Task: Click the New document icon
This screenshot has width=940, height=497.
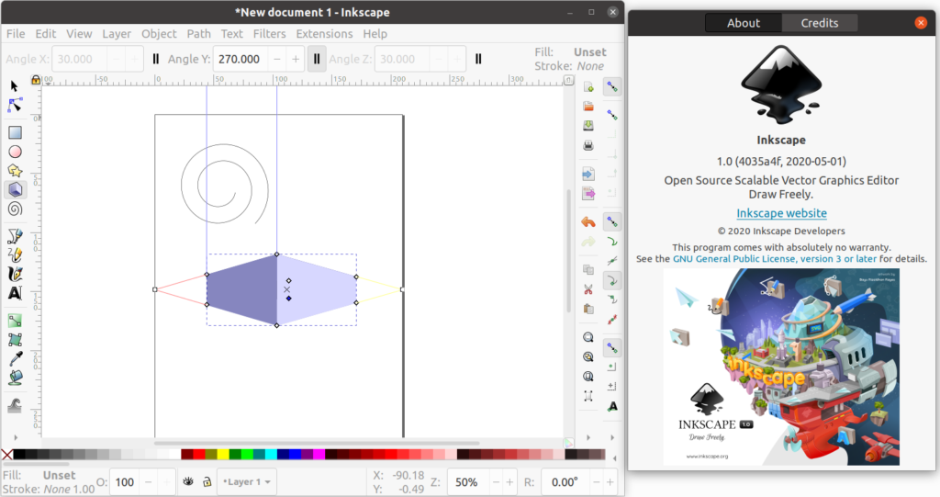Action: [x=588, y=87]
